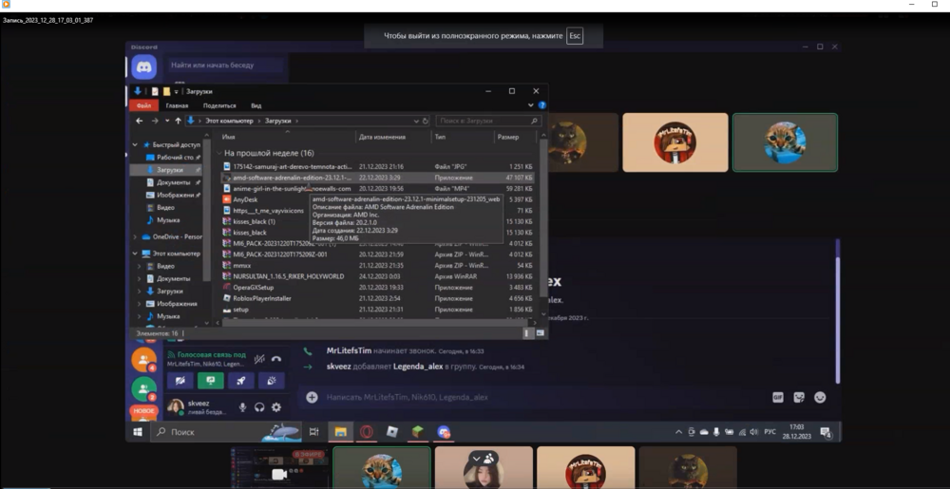
Task: Open the Главная ribbon tab
Action: [x=177, y=106]
